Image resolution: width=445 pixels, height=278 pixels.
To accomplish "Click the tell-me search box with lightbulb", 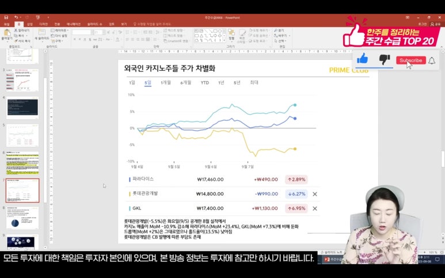I will (x=153, y=24).
